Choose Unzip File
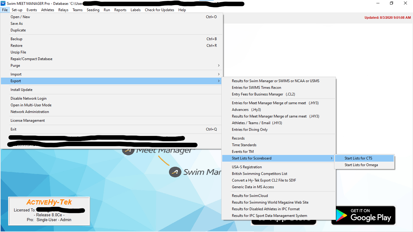 [112, 52]
